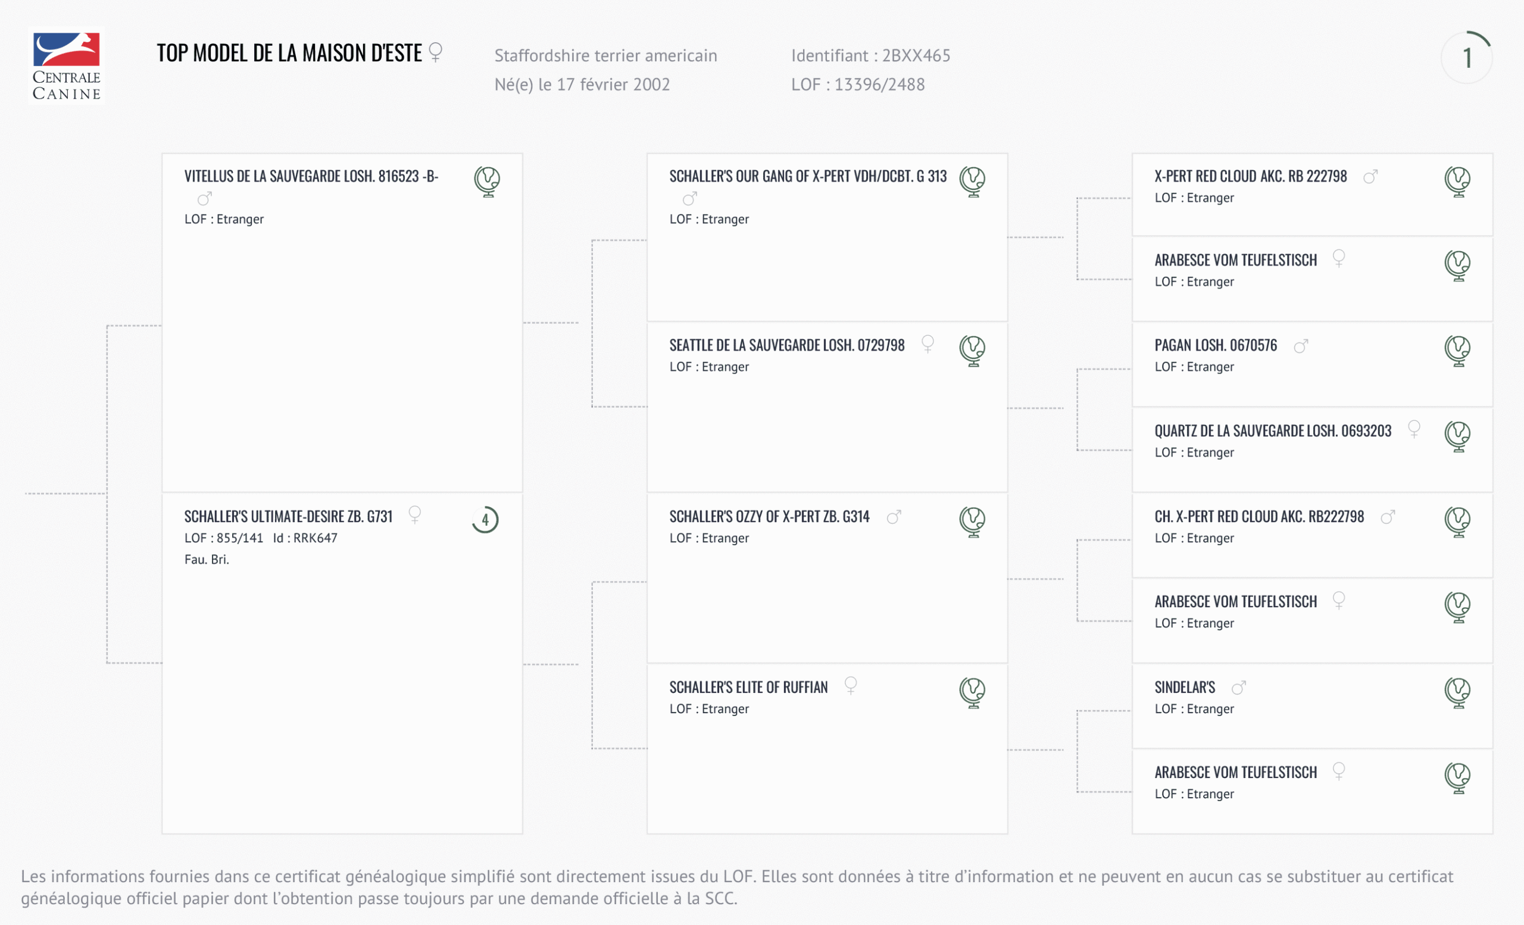The height and width of the screenshot is (925, 1524).
Task: Open Schaller's Elite of Ruffian name
Action: coord(748,687)
